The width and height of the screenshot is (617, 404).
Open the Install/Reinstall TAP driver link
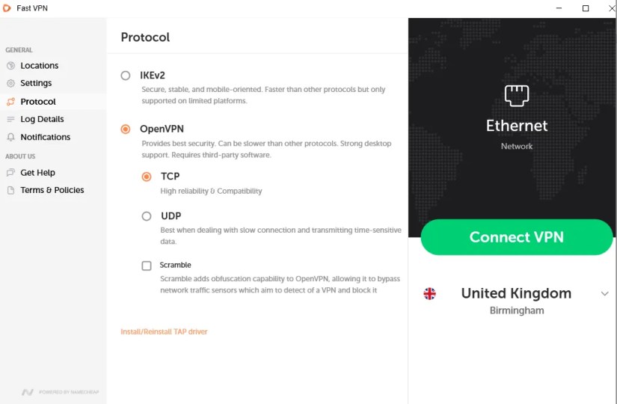(x=164, y=331)
